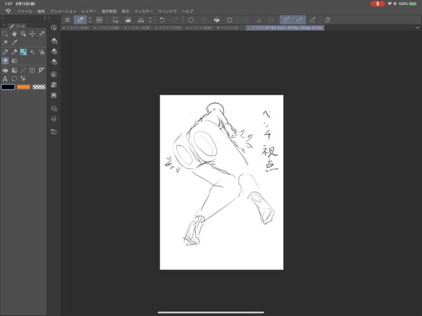The height and width of the screenshot is (316, 422).
Task: Open the 選択範囲 menu
Action: pos(109,11)
